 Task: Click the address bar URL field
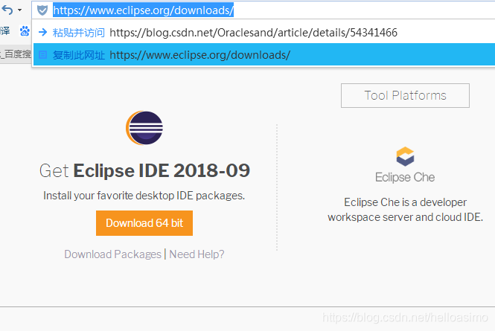coord(264,10)
